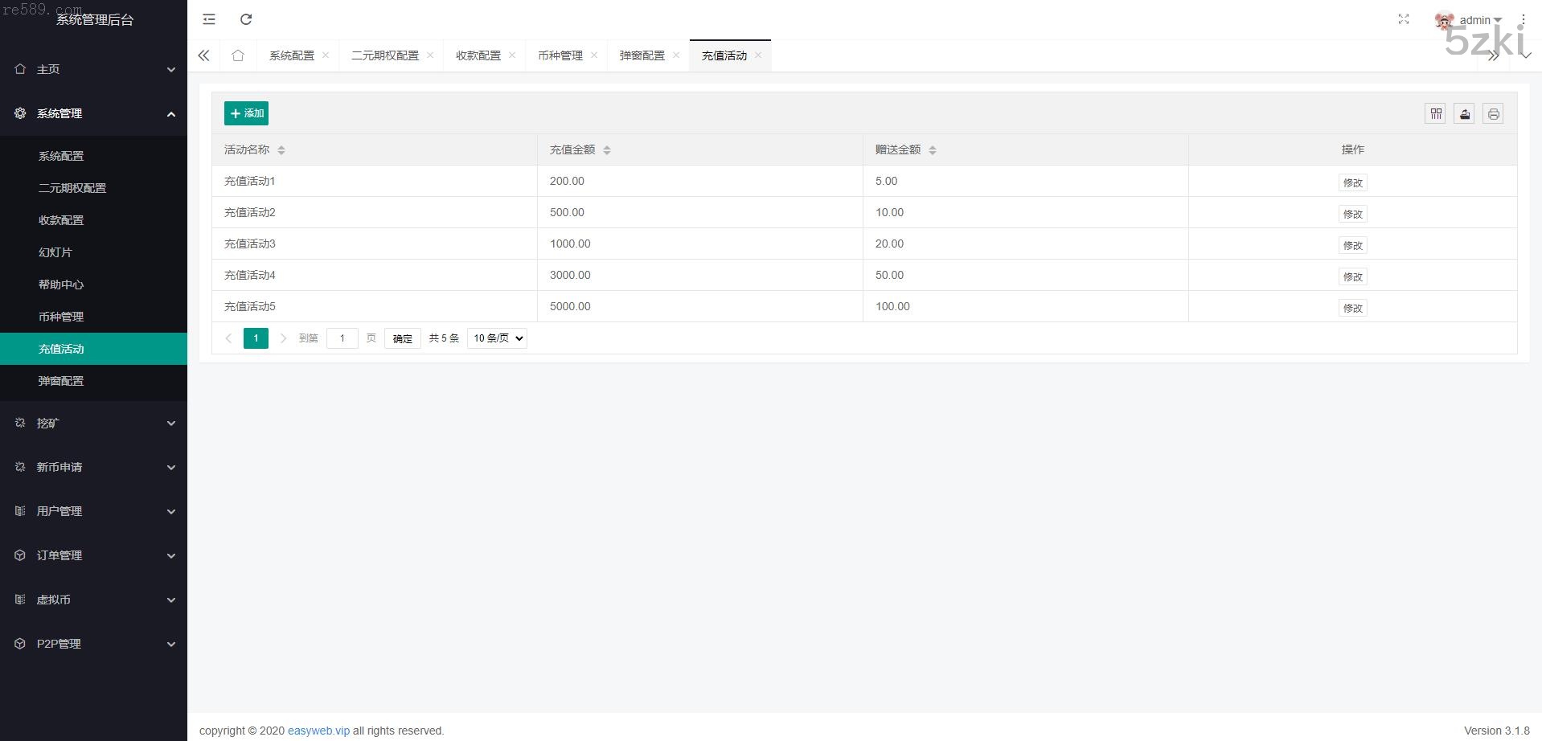Select 收款配置 in the sidebar menu

pos(61,220)
